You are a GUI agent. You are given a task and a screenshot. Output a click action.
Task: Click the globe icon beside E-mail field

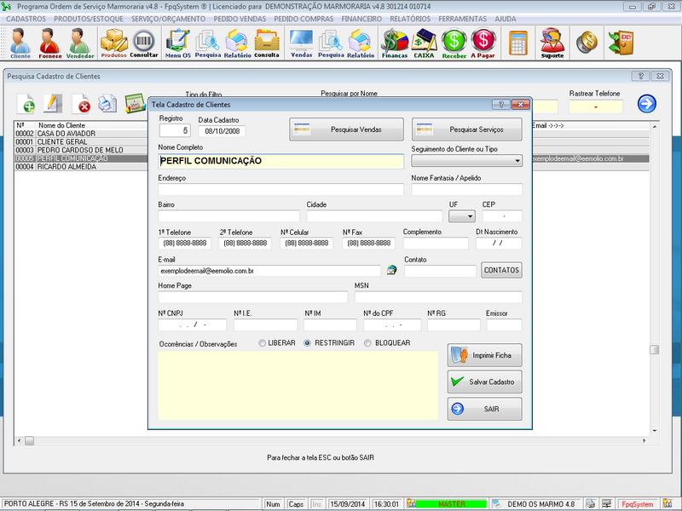click(391, 270)
